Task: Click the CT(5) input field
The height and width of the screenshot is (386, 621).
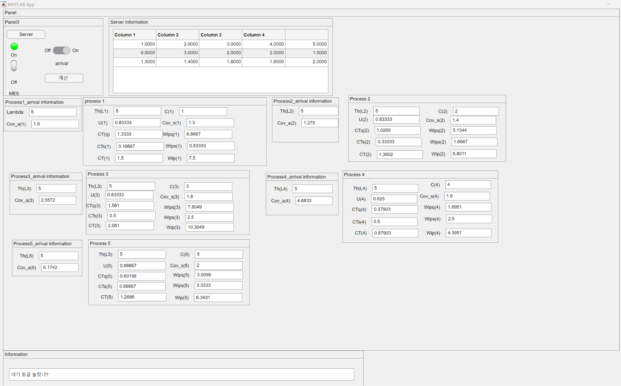Action: coord(142,297)
